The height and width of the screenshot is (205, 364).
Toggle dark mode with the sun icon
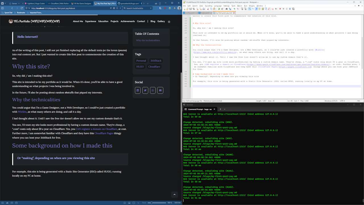(169, 21)
